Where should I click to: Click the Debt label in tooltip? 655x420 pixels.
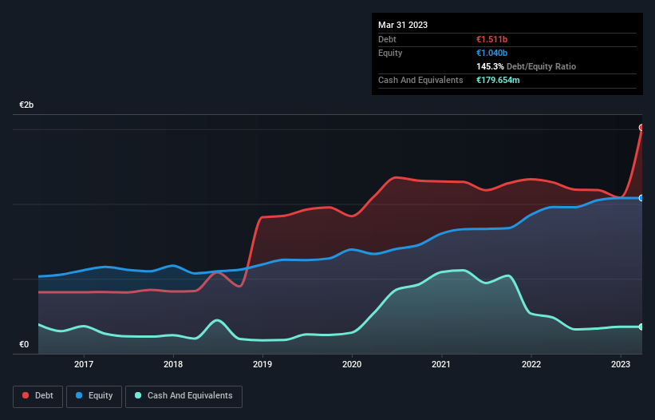[x=387, y=39]
